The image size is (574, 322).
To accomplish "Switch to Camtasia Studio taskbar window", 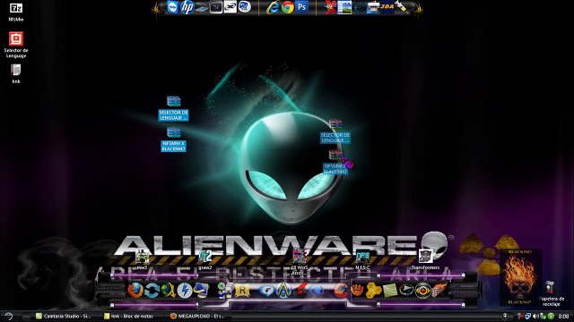I will pyautogui.click(x=63, y=316).
